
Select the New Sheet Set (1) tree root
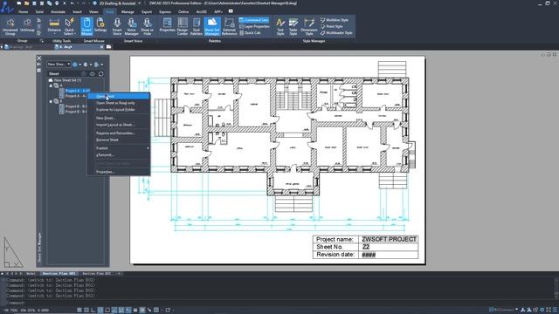tap(67, 80)
